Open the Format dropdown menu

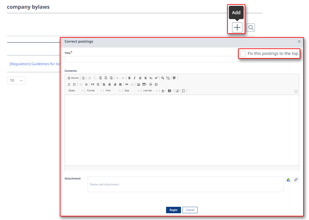(x=94, y=91)
